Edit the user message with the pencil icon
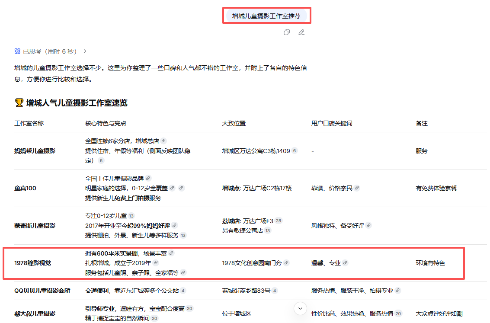 pos(301,32)
